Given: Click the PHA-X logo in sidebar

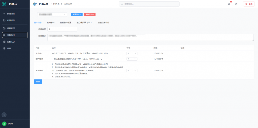Looking at the screenshot, I should coord(4,4).
